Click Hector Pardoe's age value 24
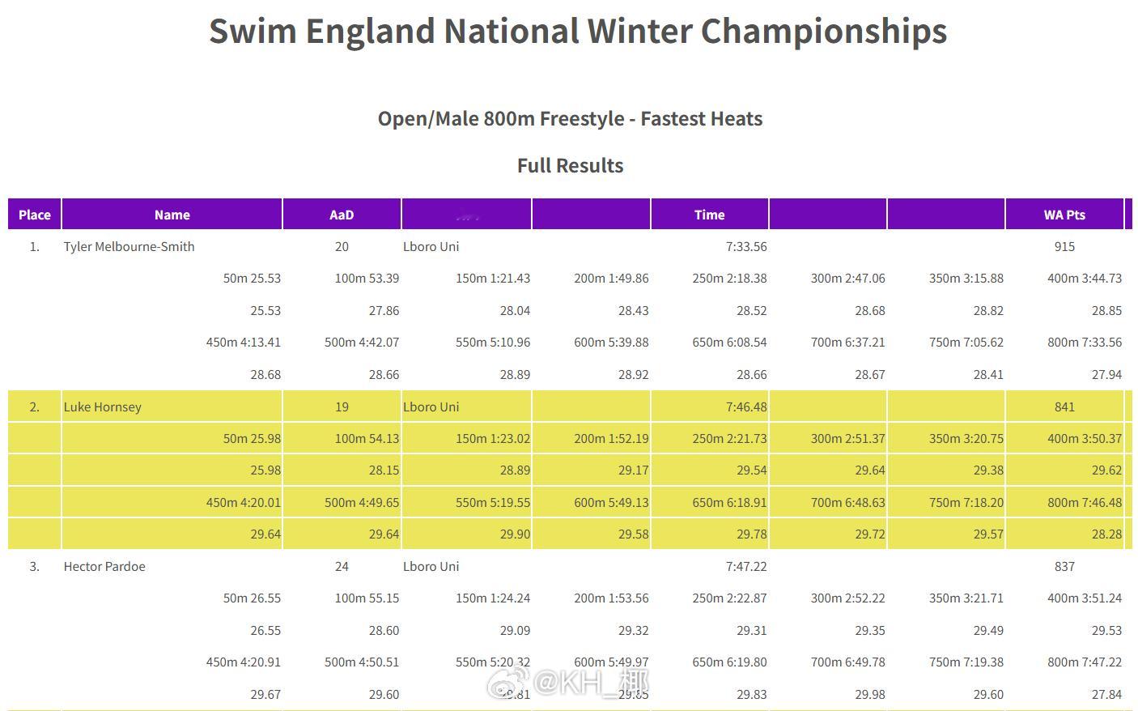Screen dimensions: 1138x711 coord(342,566)
